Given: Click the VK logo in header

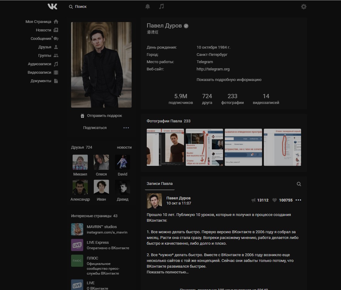Looking at the screenshot, I should 52,7.
